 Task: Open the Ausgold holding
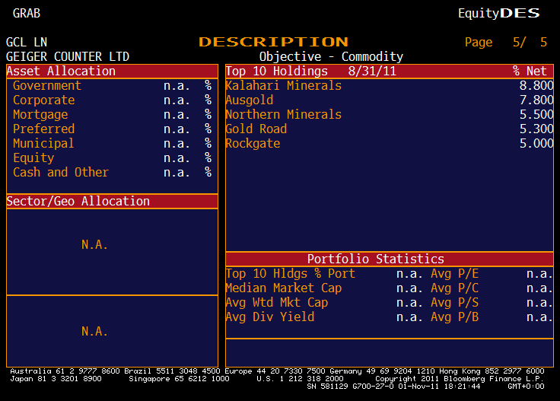coord(250,100)
